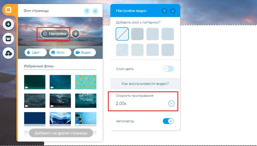This screenshot has height=146, width=257.
Task: Open help in Фон страницы panel
Action: click(87, 11)
